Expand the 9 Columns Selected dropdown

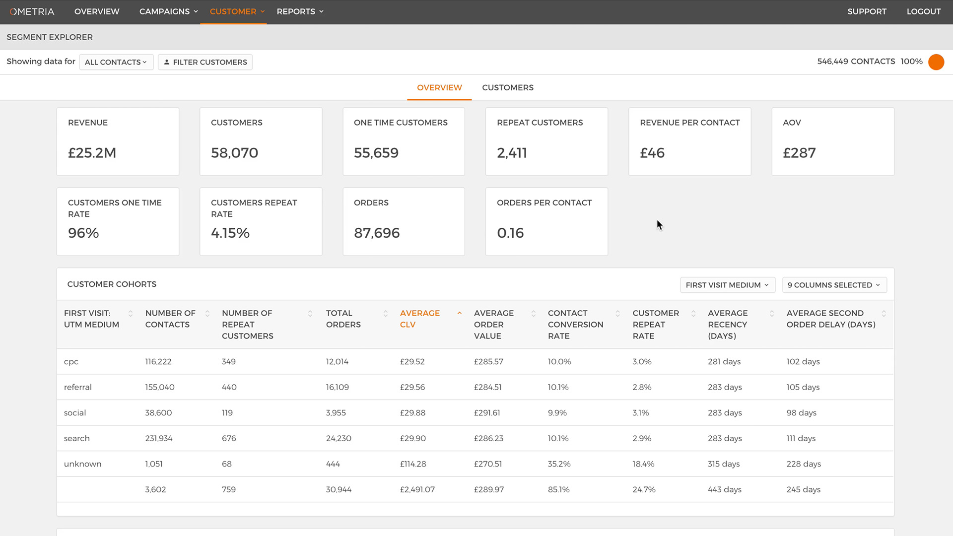[x=834, y=285]
